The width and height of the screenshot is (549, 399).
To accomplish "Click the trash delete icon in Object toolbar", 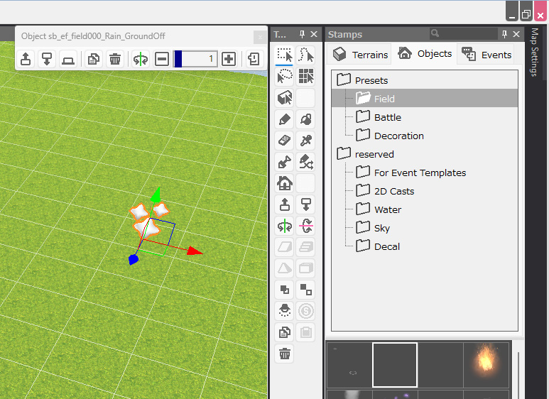I will click(x=115, y=59).
